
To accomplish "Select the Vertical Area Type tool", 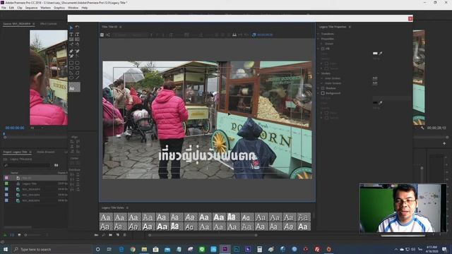I will coord(77,40).
